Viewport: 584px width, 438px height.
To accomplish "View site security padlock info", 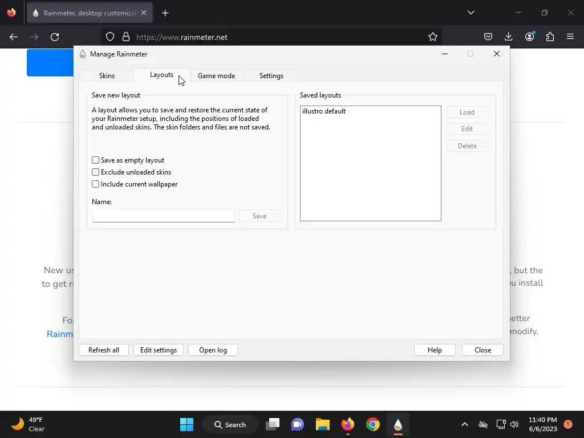I will pos(126,37).
